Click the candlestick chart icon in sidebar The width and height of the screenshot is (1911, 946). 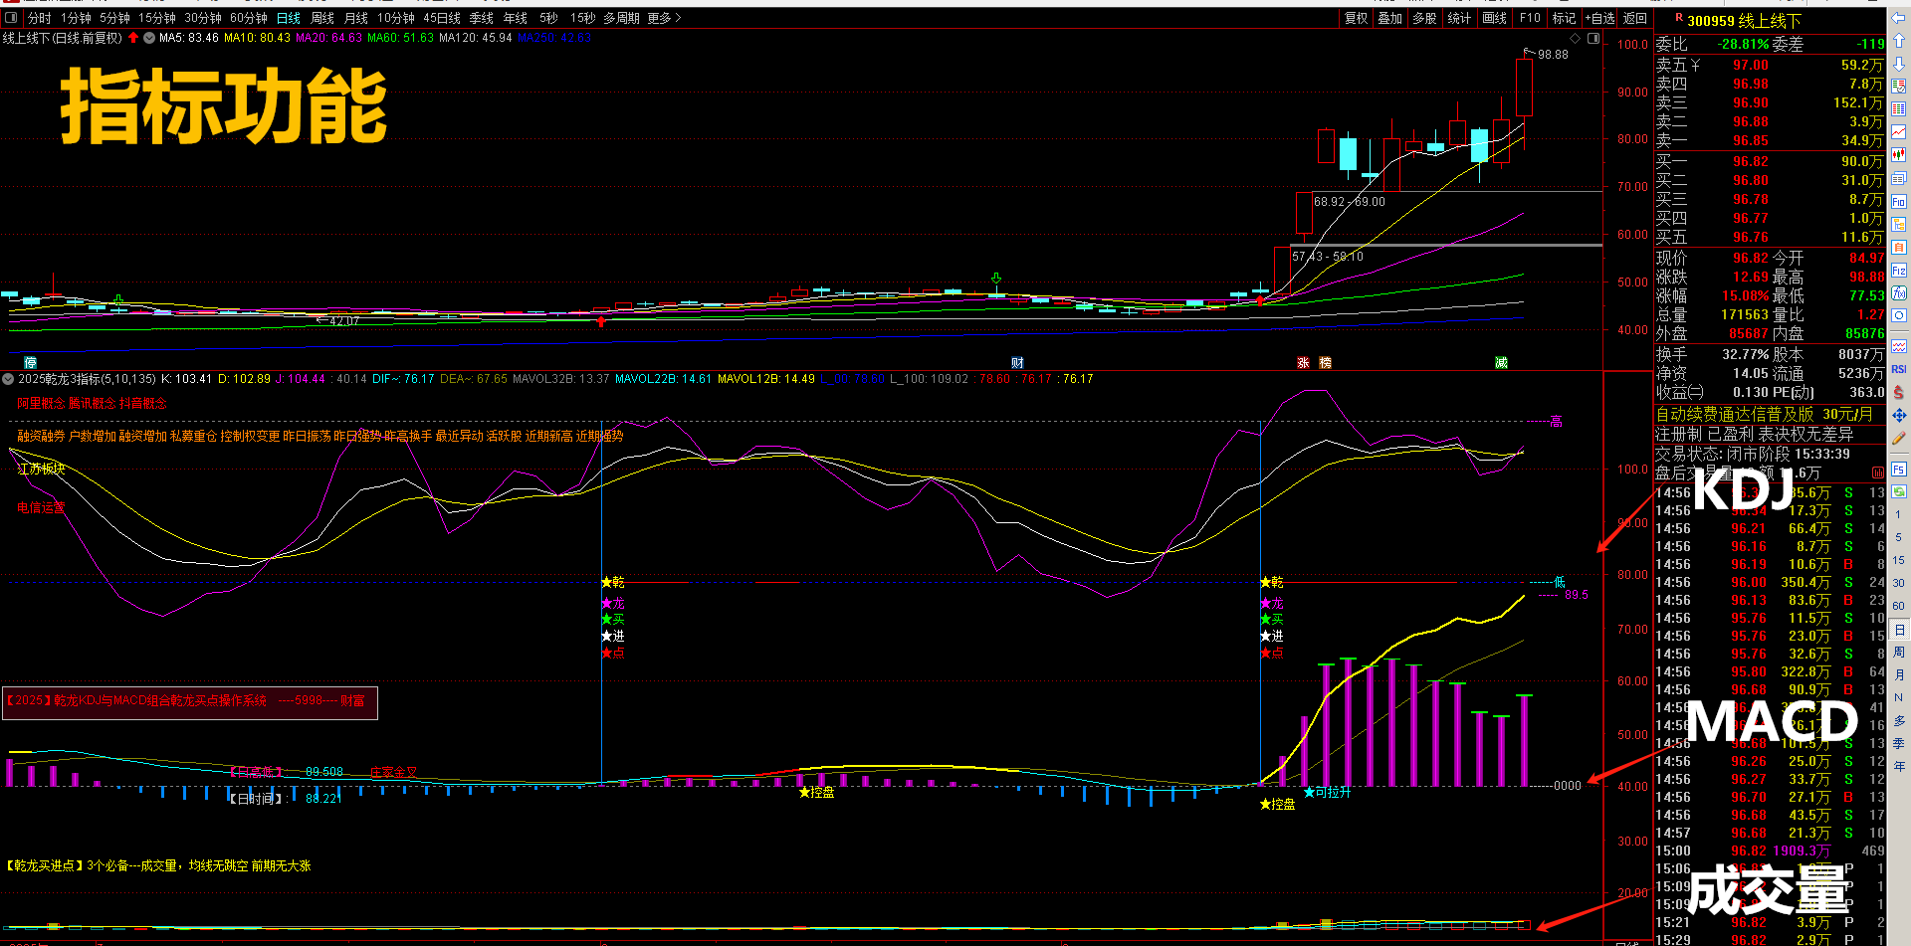click(x=1899, y=155)
